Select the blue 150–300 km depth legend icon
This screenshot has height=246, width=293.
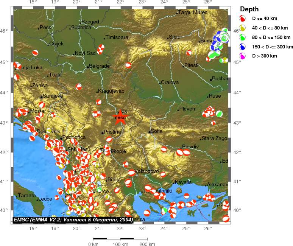(x=242, y=47)
